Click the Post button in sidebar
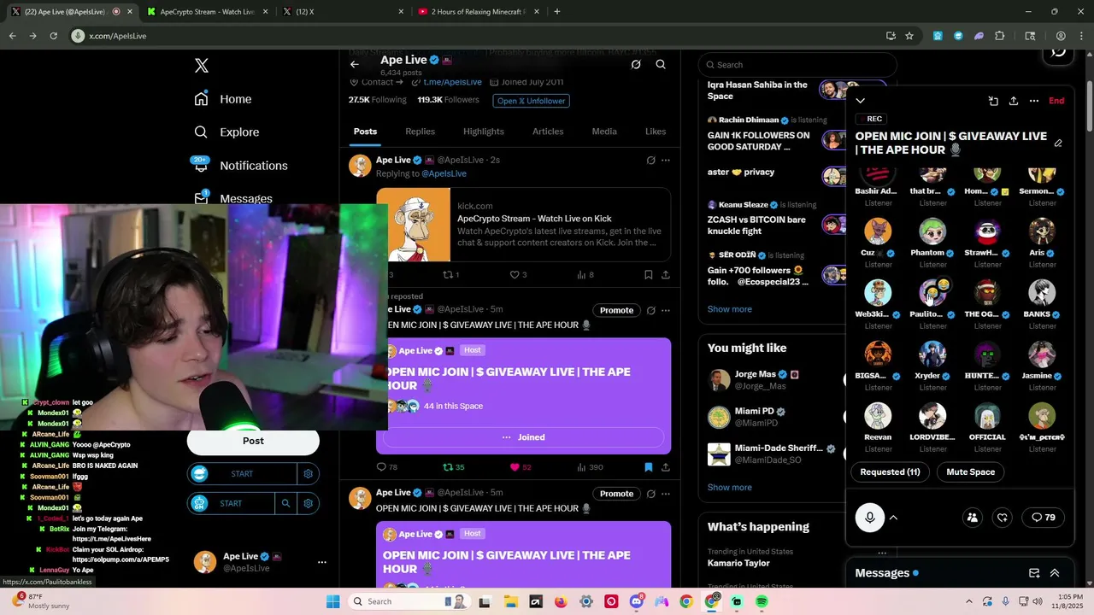Image resolution: width=1094 pixels, height=615 pixels. (253, 441)
